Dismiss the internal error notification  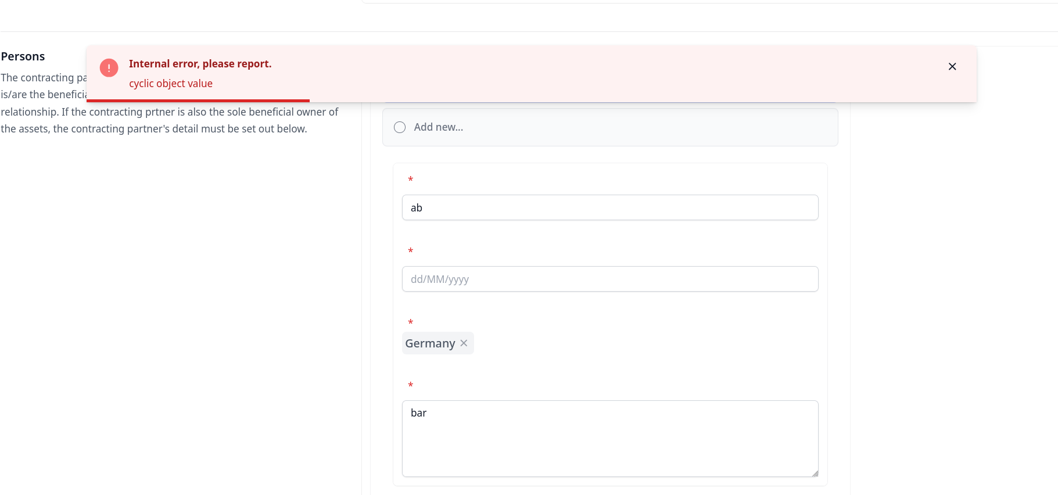point(952,67)
